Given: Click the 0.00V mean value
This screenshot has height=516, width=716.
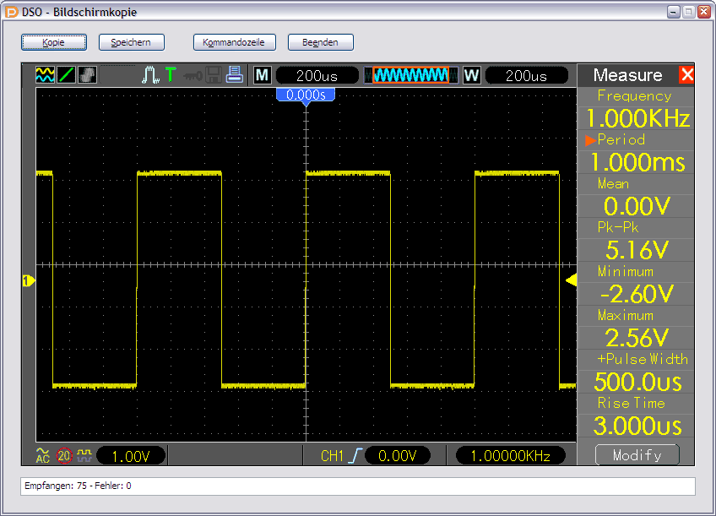Looking at the screenshot, I should 637,206.
